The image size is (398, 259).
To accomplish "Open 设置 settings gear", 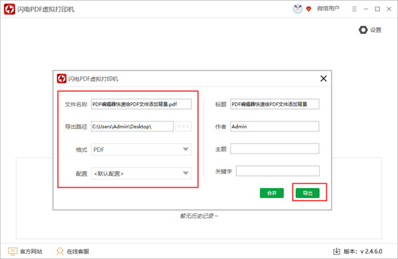I will click(x=370, y=30).
